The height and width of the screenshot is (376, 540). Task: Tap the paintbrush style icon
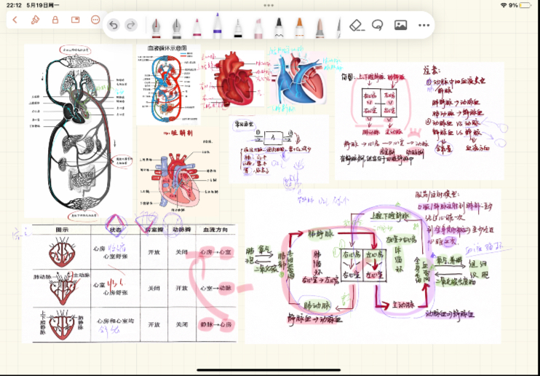coord(35,20)
